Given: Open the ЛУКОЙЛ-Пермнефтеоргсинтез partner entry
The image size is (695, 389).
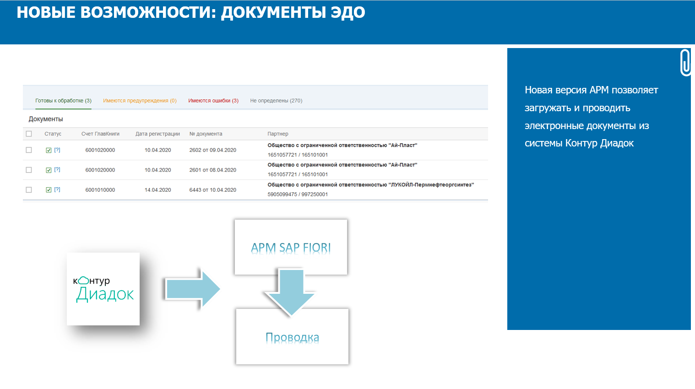Looking at the screenshot, I should tap(370, 185).
